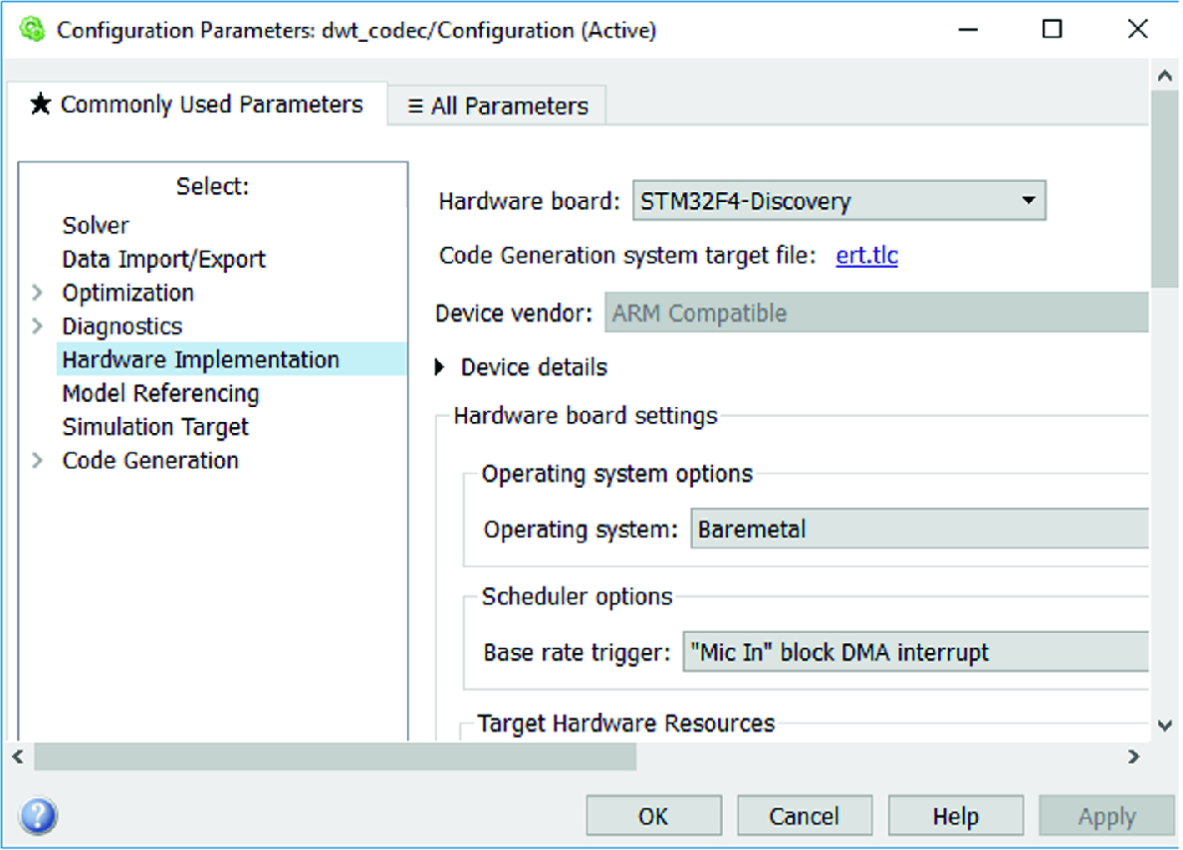This screenshot has height=850, width=1183.
Task: Select Hardware Implementation category
Action: (x=232, y=359)
